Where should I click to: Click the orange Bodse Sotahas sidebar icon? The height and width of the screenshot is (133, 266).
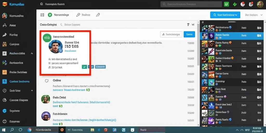point(5,72)
